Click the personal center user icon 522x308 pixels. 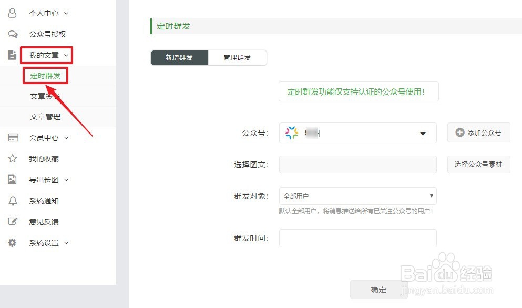point(13,13)
